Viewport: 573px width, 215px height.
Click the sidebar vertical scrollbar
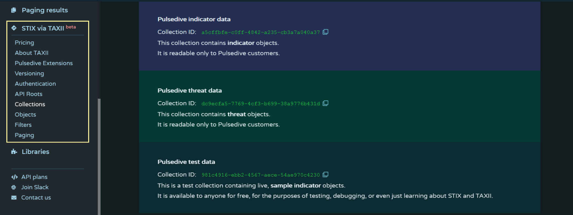pos(99,156)
